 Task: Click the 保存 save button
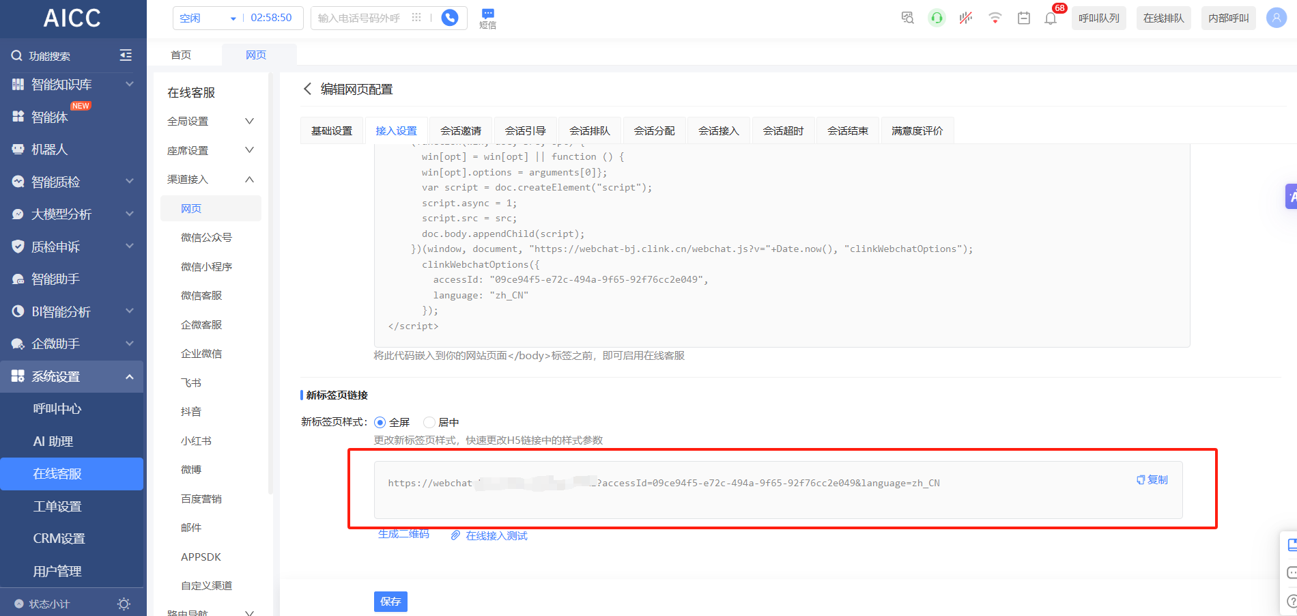click(390, 602)
